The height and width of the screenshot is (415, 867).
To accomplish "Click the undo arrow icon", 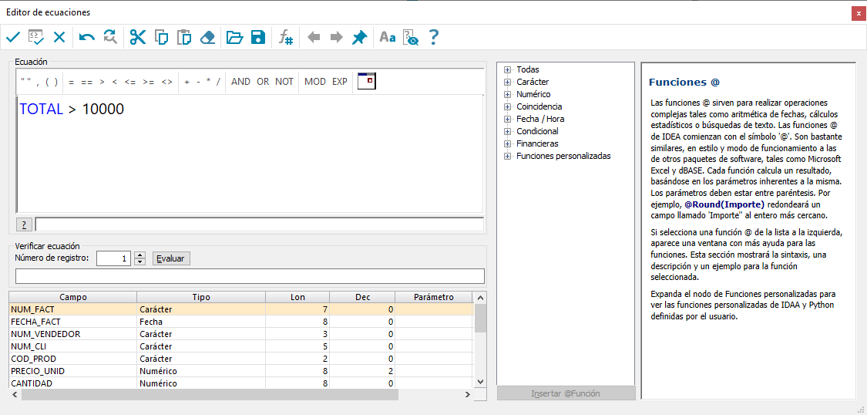I will pyautogui.click(x=87, y=37).
